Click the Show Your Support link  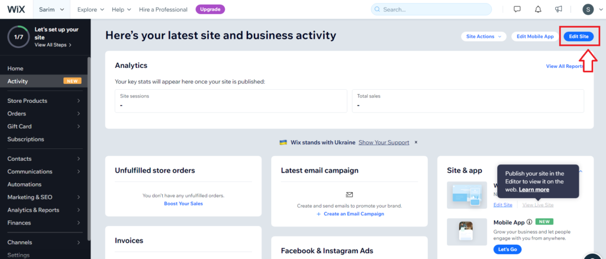pos(383,143)
